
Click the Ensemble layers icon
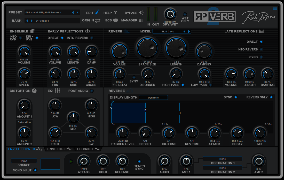click(33, 31)
